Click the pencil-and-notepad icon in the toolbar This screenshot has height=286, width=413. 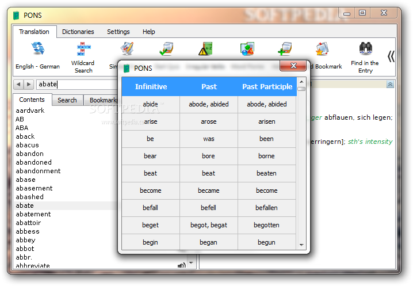coord(127,48)
